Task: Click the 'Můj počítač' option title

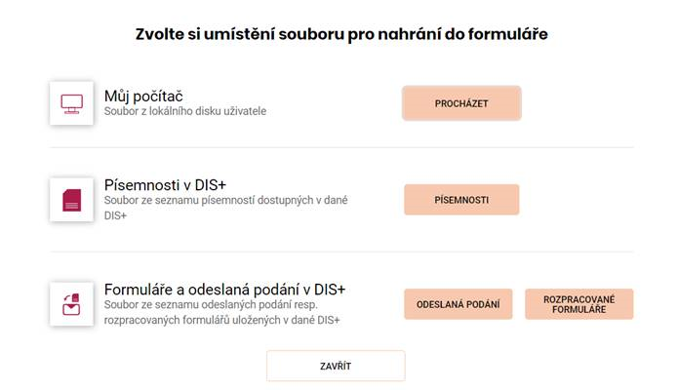Action: (x=143, y=96)
